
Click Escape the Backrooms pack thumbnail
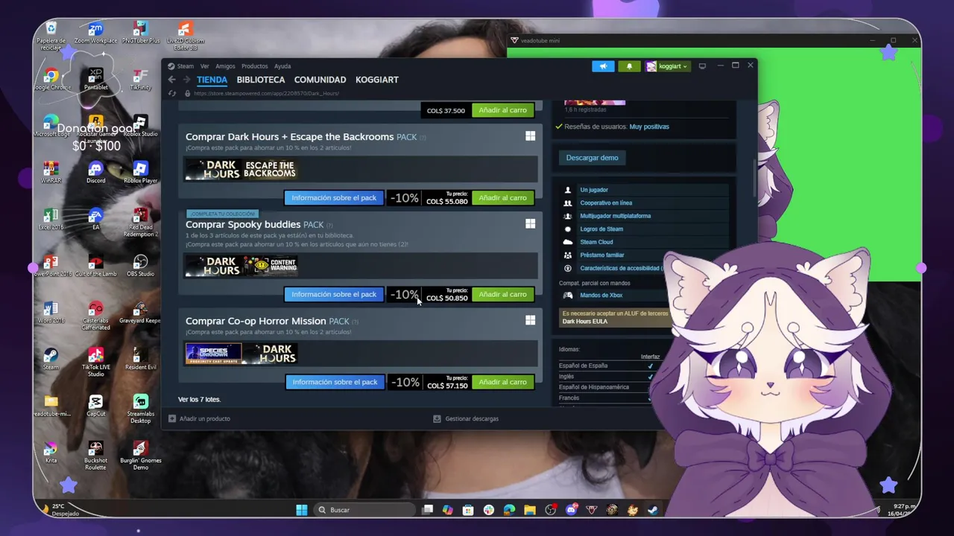pos(270,169)
